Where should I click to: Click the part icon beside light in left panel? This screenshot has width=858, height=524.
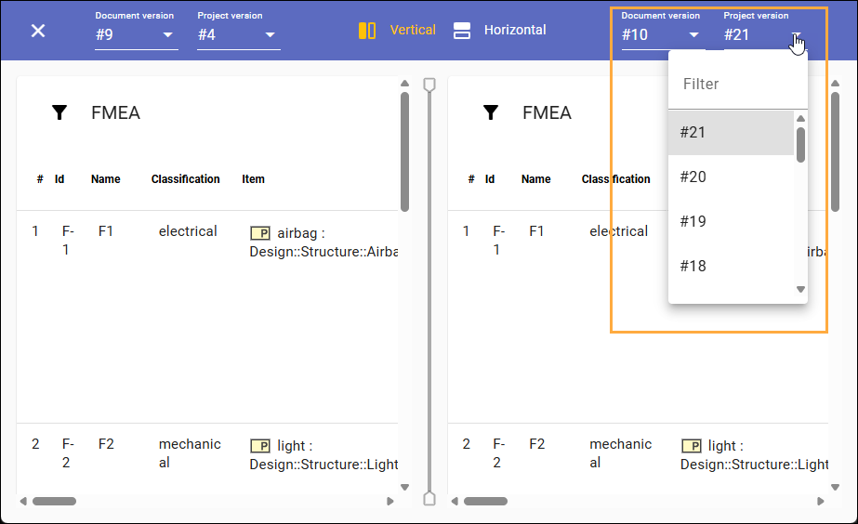pyautogui.click(x=260, y=446)
